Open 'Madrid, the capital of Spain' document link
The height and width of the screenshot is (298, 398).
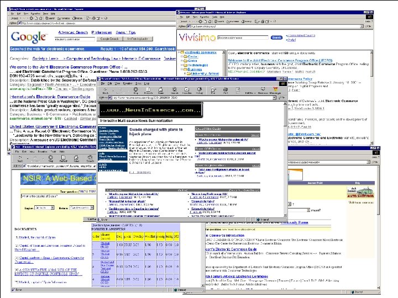point(37,237)
